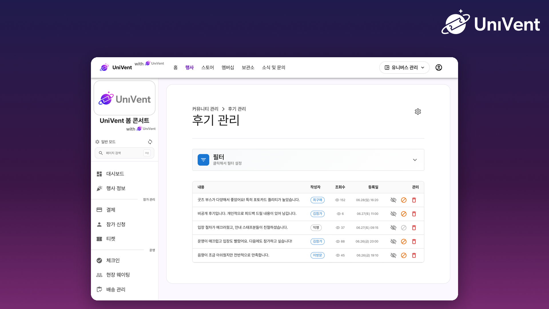Open the 유니버스 관리 dropdown
Screen dimensions: 549x309
tap(404, 68)
